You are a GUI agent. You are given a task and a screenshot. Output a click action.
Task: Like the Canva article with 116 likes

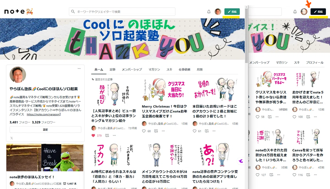click(x=295, y=175)
